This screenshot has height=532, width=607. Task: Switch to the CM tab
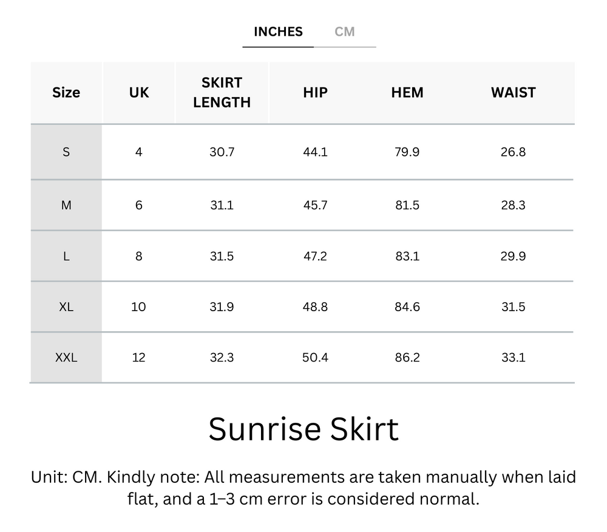click(345, 32)
